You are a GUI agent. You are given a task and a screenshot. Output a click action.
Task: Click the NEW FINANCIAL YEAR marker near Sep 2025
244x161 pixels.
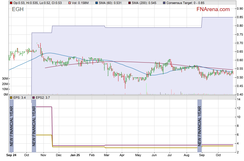199,126
